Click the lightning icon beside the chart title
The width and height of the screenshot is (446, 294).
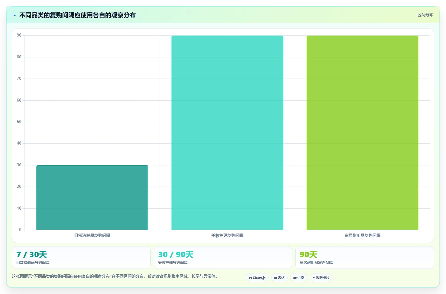click(14, 15)
